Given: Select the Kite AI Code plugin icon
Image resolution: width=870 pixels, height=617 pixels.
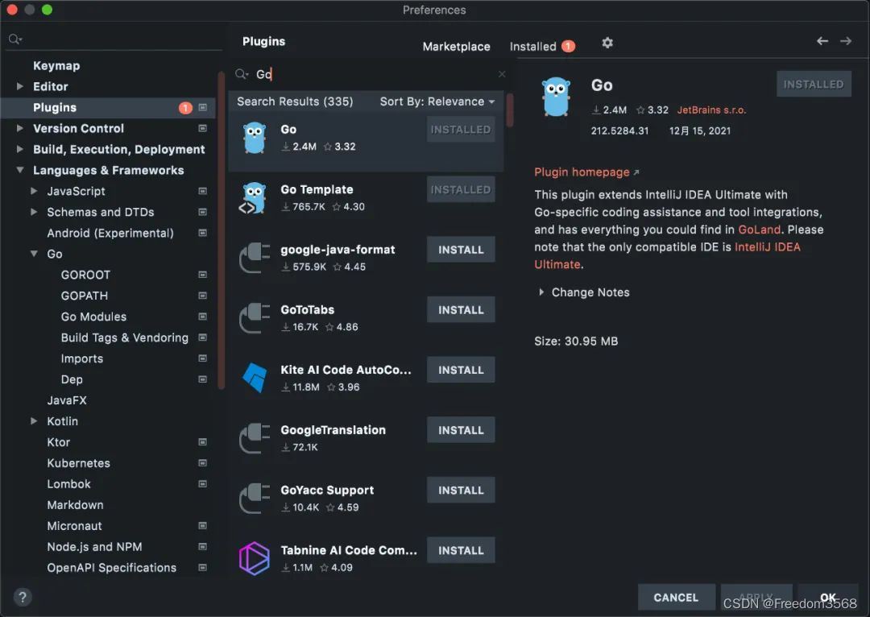Looking at the screenshot, I should coord(255,377).
